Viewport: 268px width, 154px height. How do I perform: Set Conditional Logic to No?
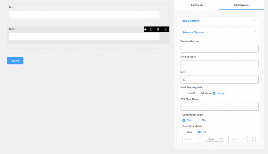[198, 120]
